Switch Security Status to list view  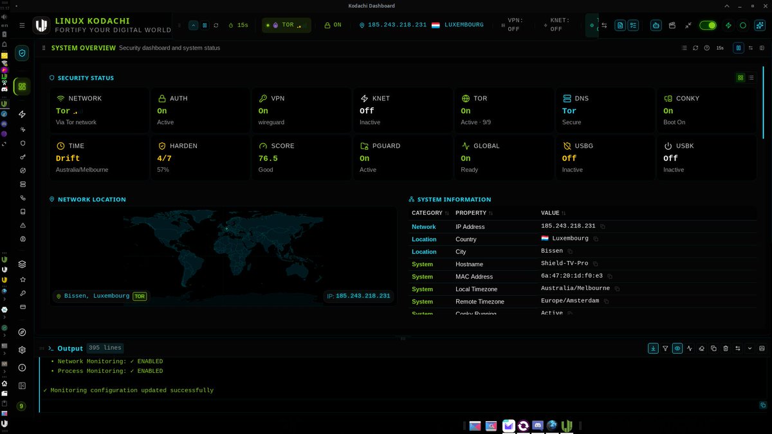click(x=751, y=77)
